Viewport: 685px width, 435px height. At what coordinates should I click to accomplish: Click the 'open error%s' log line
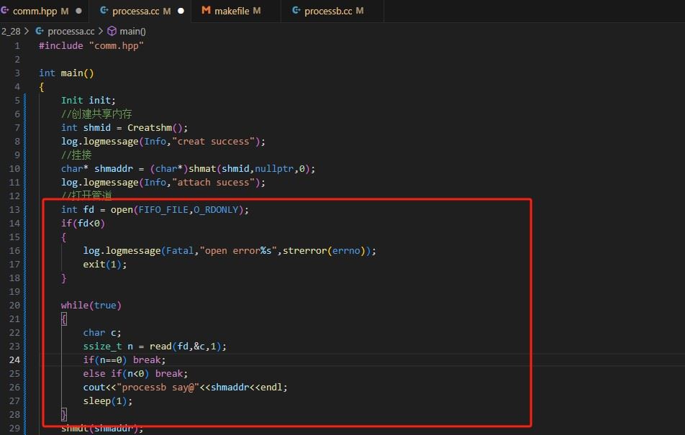point(230,251)
